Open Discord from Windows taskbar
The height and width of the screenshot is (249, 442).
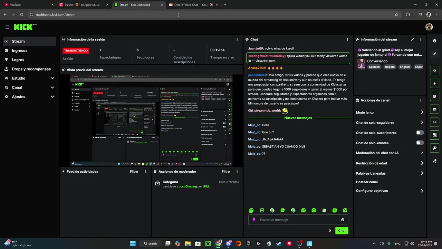coord(228,243)
